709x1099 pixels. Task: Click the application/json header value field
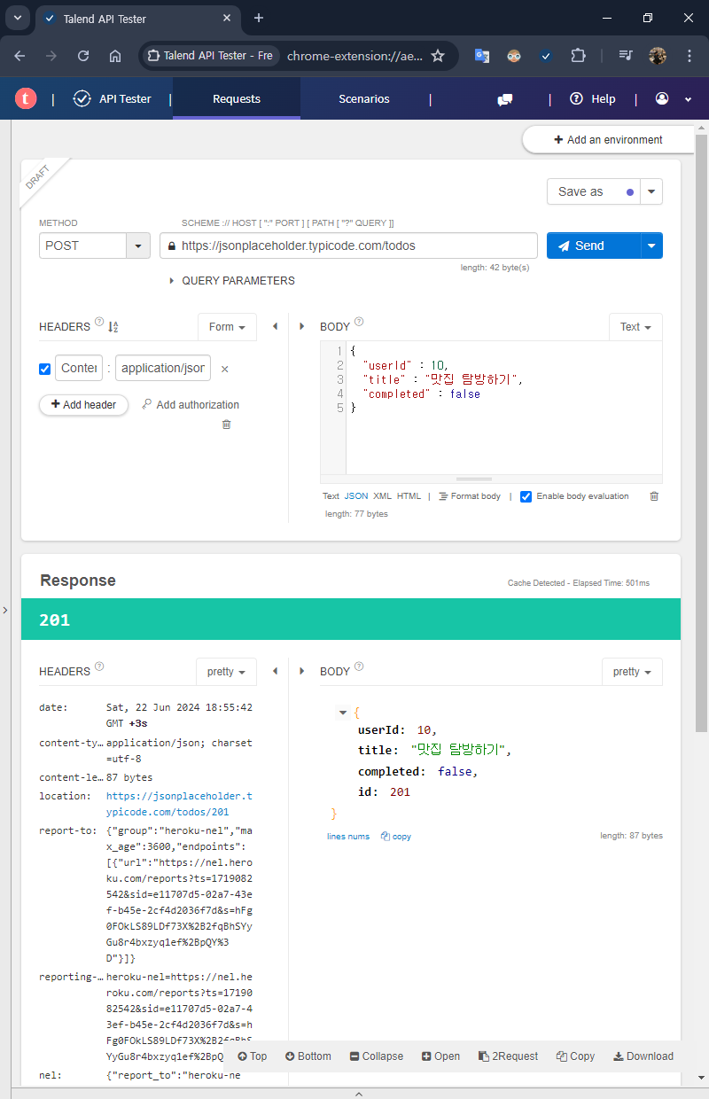pos(163,368)
